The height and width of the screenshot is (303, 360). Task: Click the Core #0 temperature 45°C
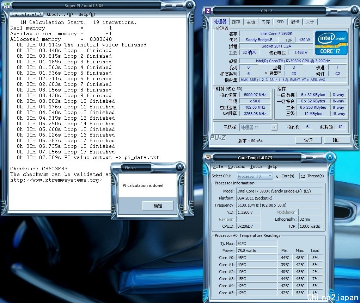click(x=256, y=258)
